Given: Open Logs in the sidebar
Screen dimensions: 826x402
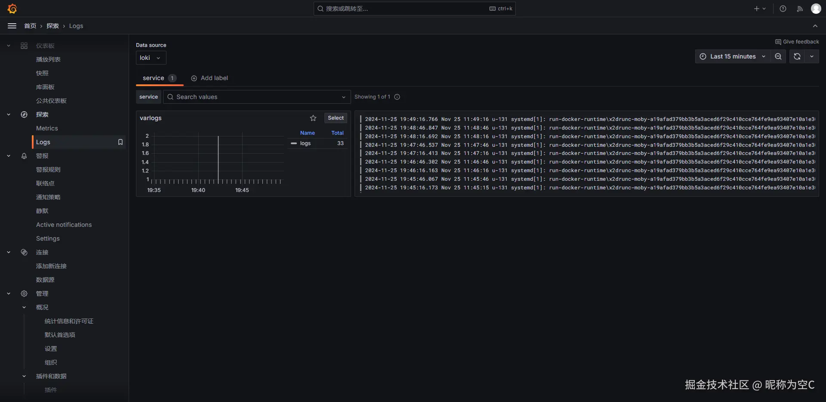Looking at the screenshot, I should pyautogui.click(x=43, y=142).
